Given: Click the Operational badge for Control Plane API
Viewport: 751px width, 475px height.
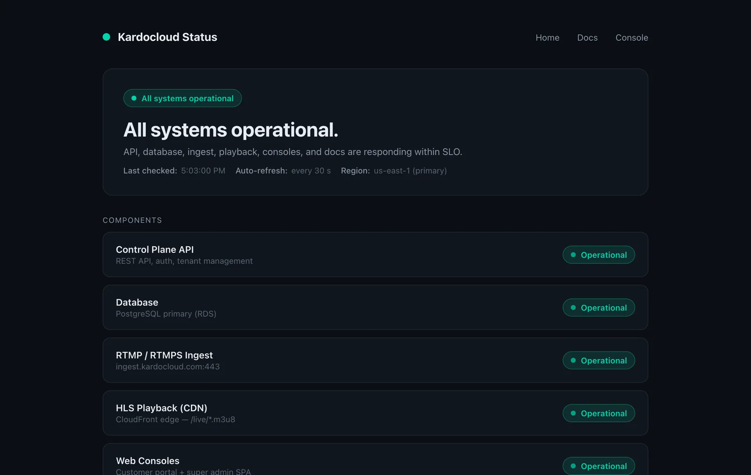Looking at the screenshot, I should (599, 255).
